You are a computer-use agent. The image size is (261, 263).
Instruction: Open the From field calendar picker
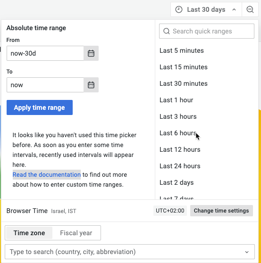tap(91, 53)
